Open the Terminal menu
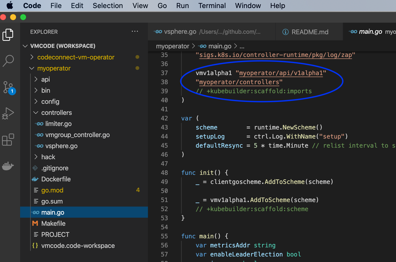Viewport: 396px width, 262px height. tap(212, 6)
